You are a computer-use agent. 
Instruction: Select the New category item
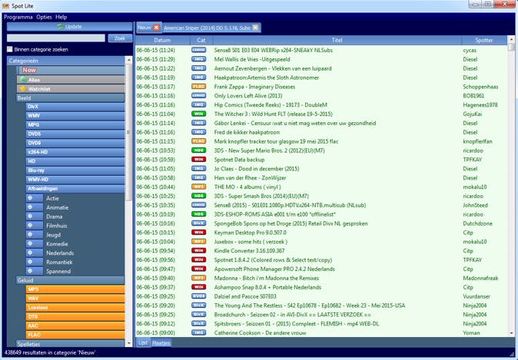point(71,70)
